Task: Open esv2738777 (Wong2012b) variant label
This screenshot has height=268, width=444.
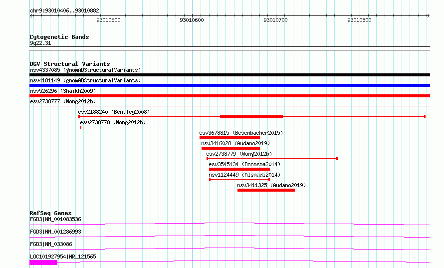Action: (x=63, y=101)
